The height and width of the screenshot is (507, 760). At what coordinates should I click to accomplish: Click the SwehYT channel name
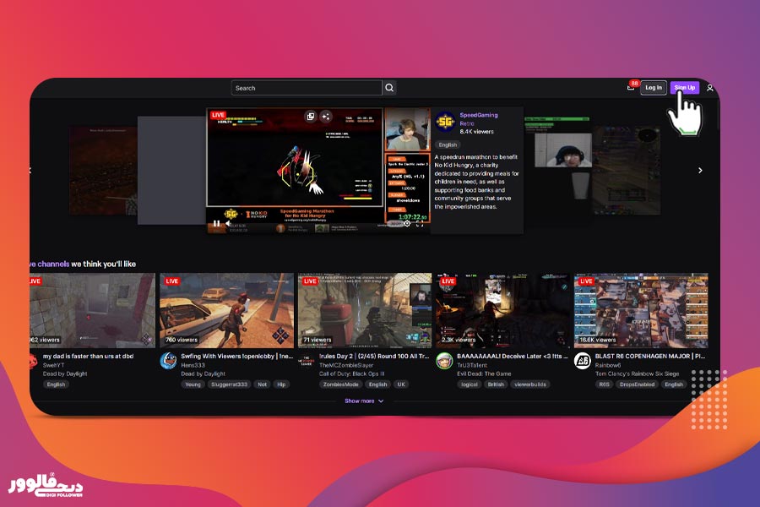(53, 365)
